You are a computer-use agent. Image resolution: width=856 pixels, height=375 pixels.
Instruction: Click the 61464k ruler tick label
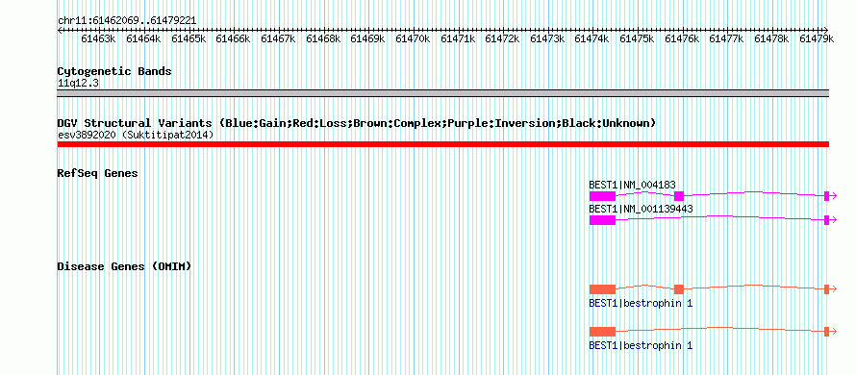point(143,38)
